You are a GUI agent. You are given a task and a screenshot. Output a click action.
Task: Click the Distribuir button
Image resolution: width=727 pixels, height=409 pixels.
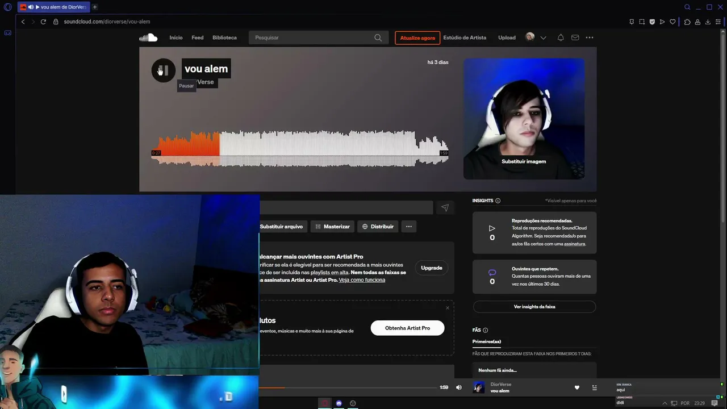pyautogui.click(x=378, y=227)
